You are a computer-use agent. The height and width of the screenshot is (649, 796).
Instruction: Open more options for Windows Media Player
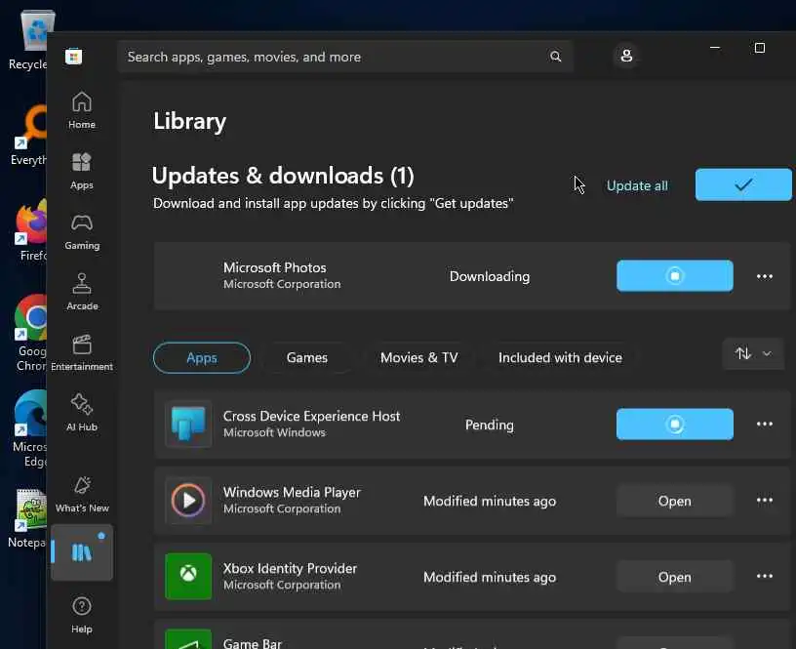(x=765, y=501)
